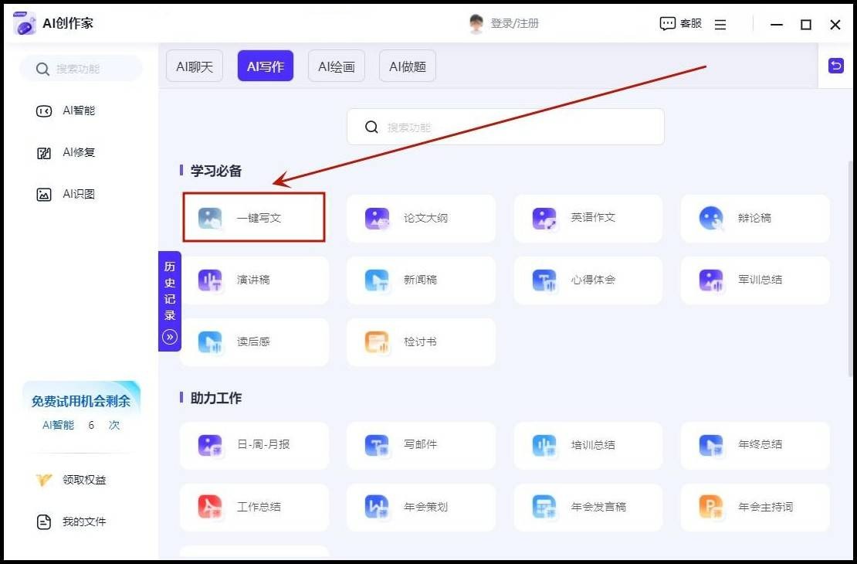Click the AI识图 sidebar label
This screenshot has width=857, height=564.
(79, 194)
